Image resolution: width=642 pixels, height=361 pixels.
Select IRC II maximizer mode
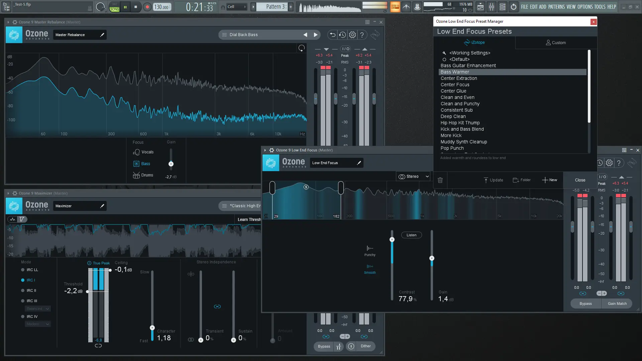23,291
